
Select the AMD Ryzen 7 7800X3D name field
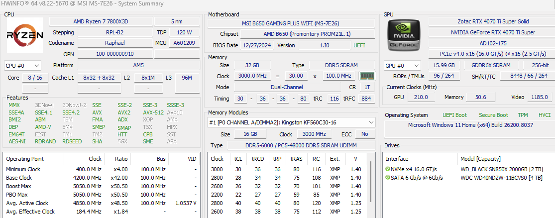(101, 21)
